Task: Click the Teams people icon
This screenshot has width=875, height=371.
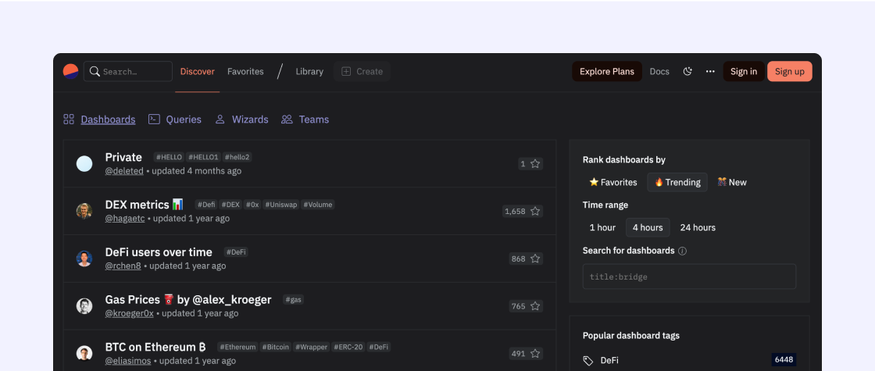Action: point(287,120)
